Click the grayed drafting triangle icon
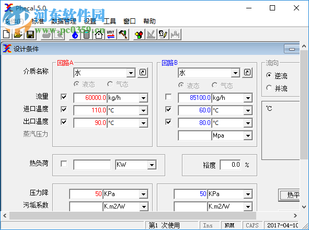Viewport: 309px width, 230px height. click(151, 34)
